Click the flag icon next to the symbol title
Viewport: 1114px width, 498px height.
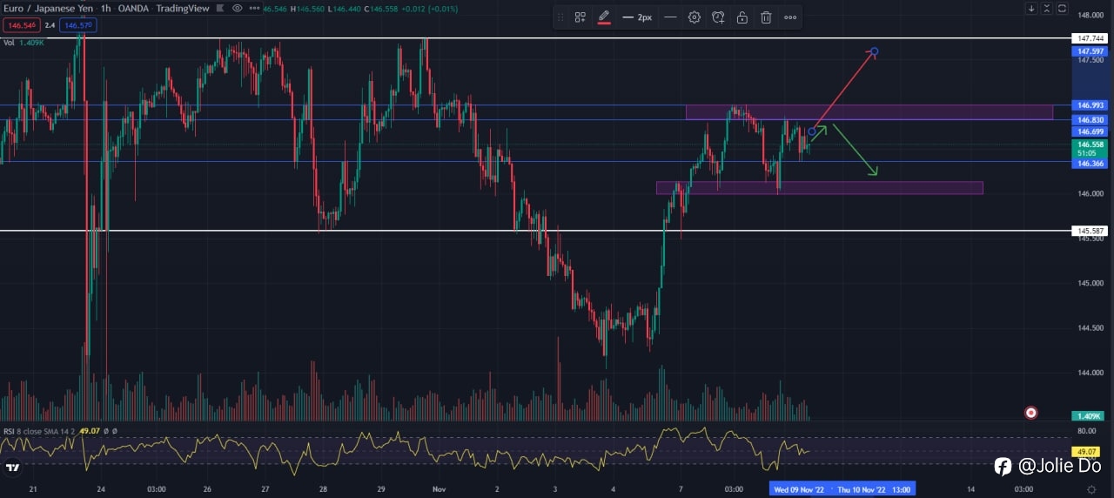pyautogui.click(x=220, y=8)
